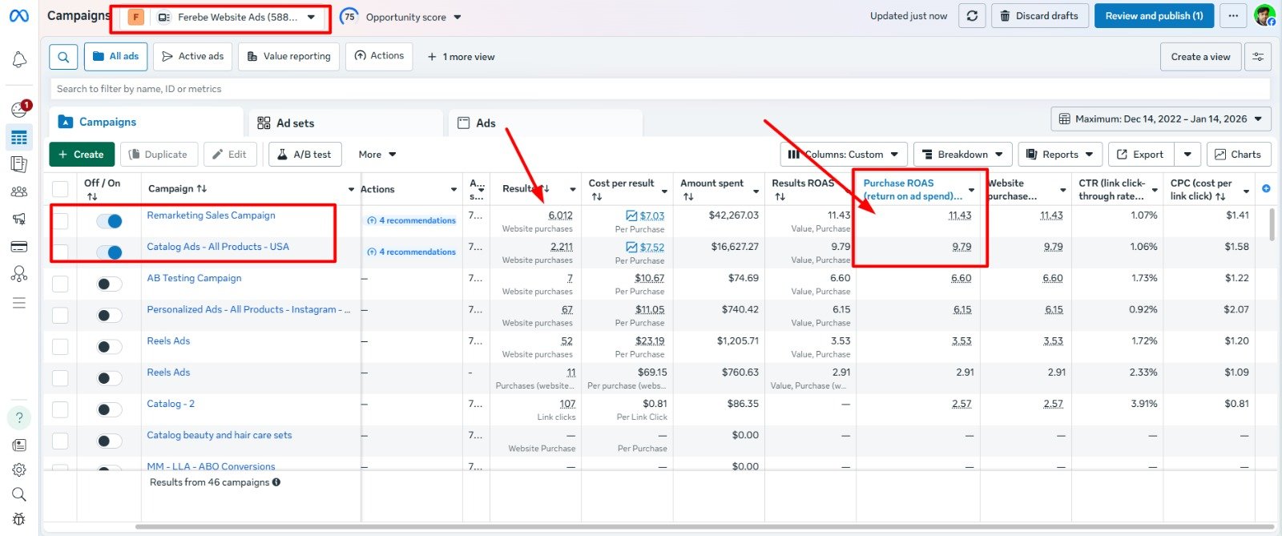Click the column settings sliders icon
Viewport: 1282px width, 536px height.
(1258, 57)
